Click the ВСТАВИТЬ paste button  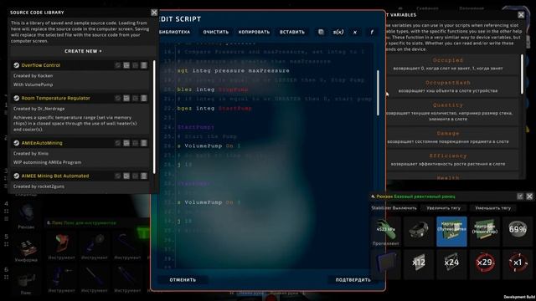point(292,32)
